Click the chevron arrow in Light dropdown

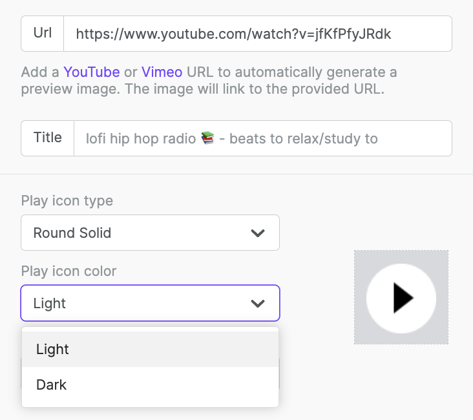point(258,303)
